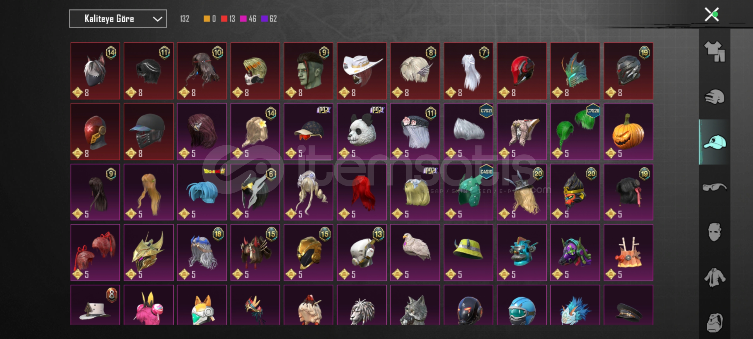This screenshot has height=339, width=753.
Task: Select the white eagle headgear item
Action: (x=415, y=252)
